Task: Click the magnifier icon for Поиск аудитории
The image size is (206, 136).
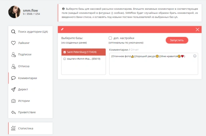Action: tap(13, 32)
